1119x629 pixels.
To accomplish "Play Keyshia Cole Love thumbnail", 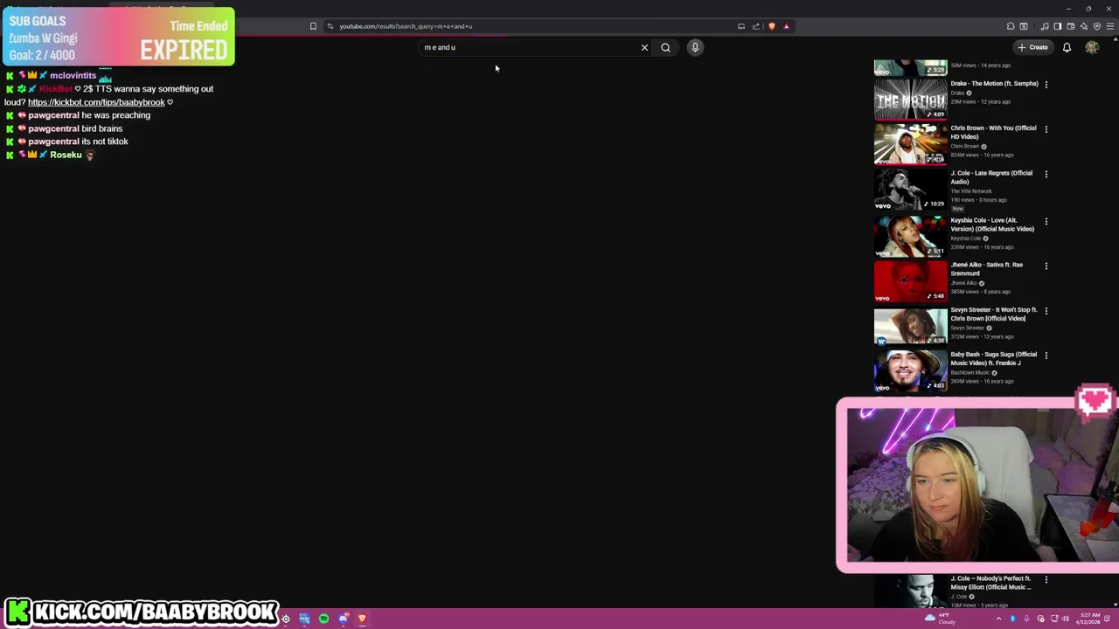I will (x=910, y=236).
